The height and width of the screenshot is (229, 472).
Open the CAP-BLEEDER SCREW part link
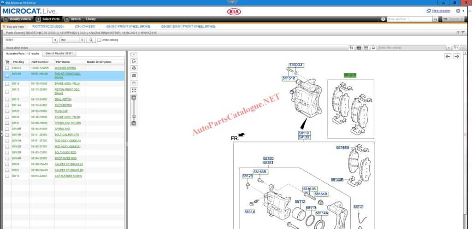tap(68, 176)
